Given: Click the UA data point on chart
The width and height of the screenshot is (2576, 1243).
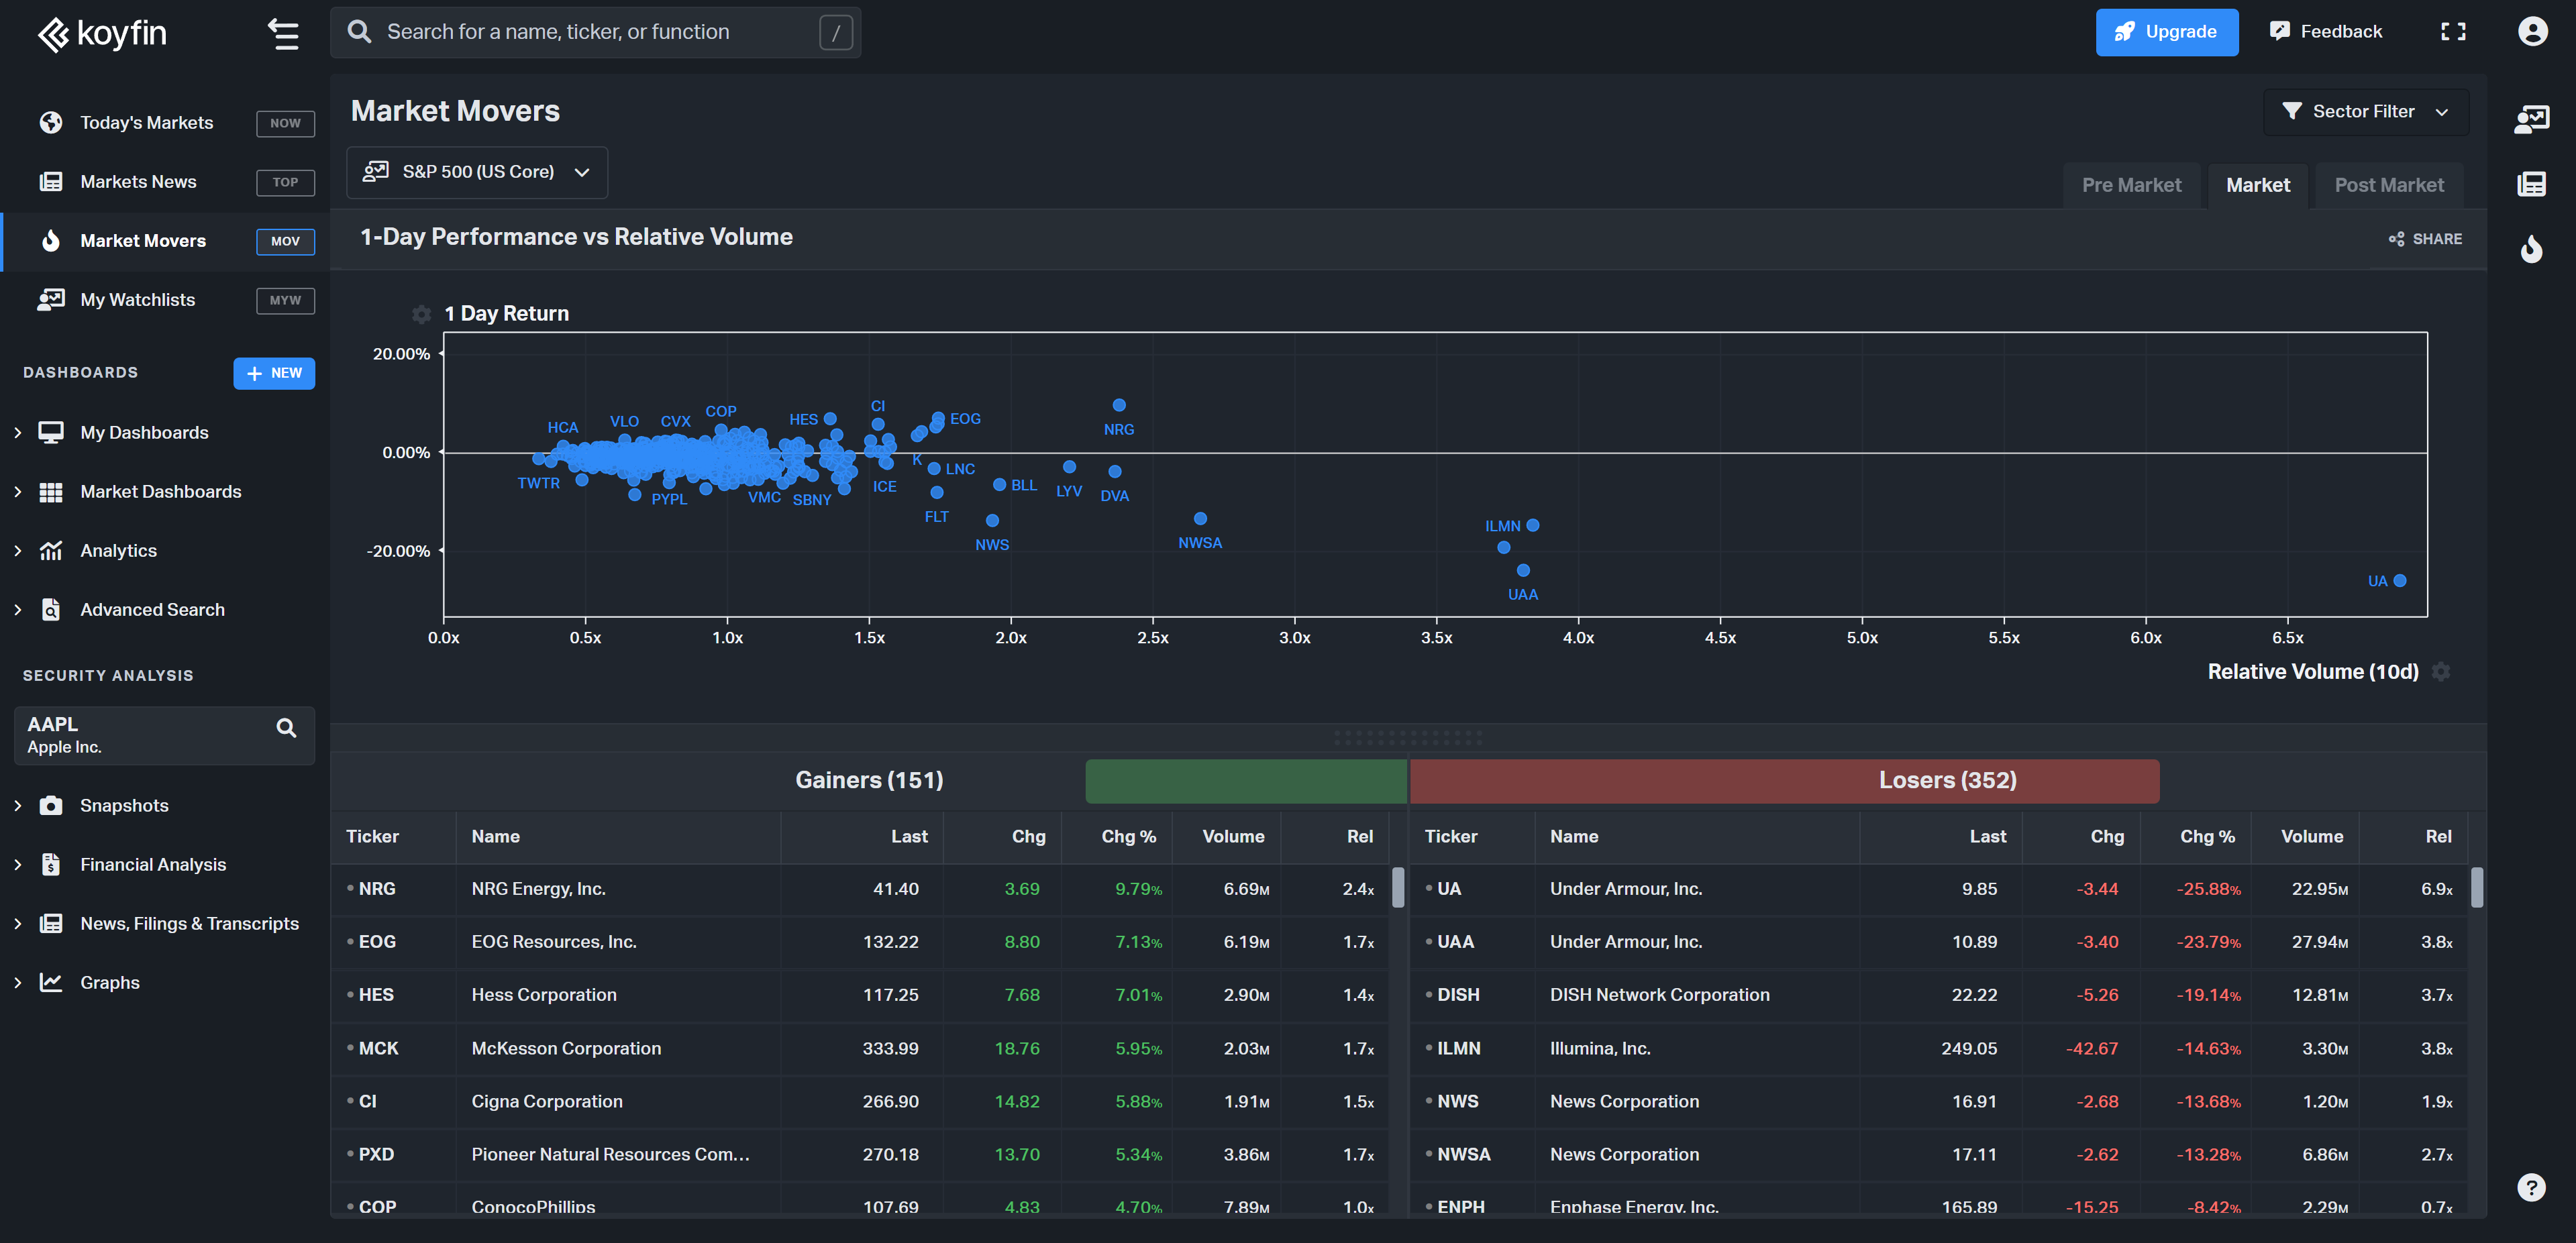Looking at the screenshot, I should coord(2399,581).
